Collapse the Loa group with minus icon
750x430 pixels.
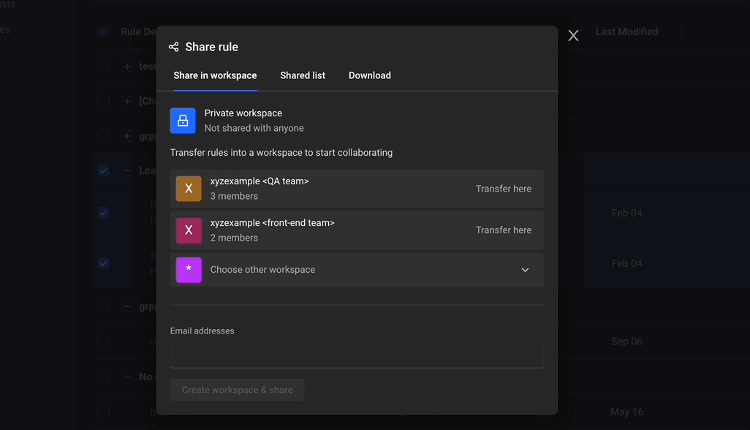(x=126, y=170)
